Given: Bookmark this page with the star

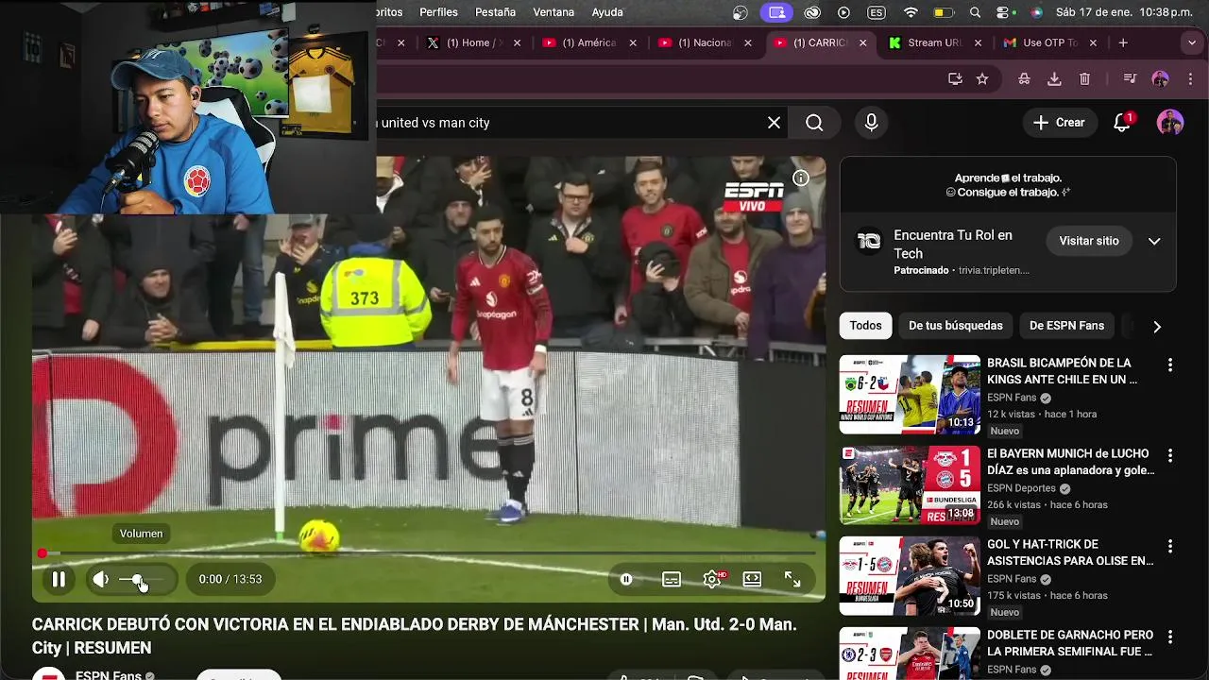Looking at the screenshot, I should (x=982, y=79).
